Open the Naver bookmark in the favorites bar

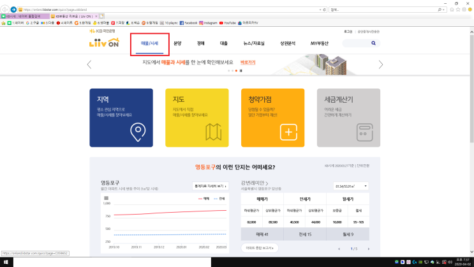[x=15, y=23]
